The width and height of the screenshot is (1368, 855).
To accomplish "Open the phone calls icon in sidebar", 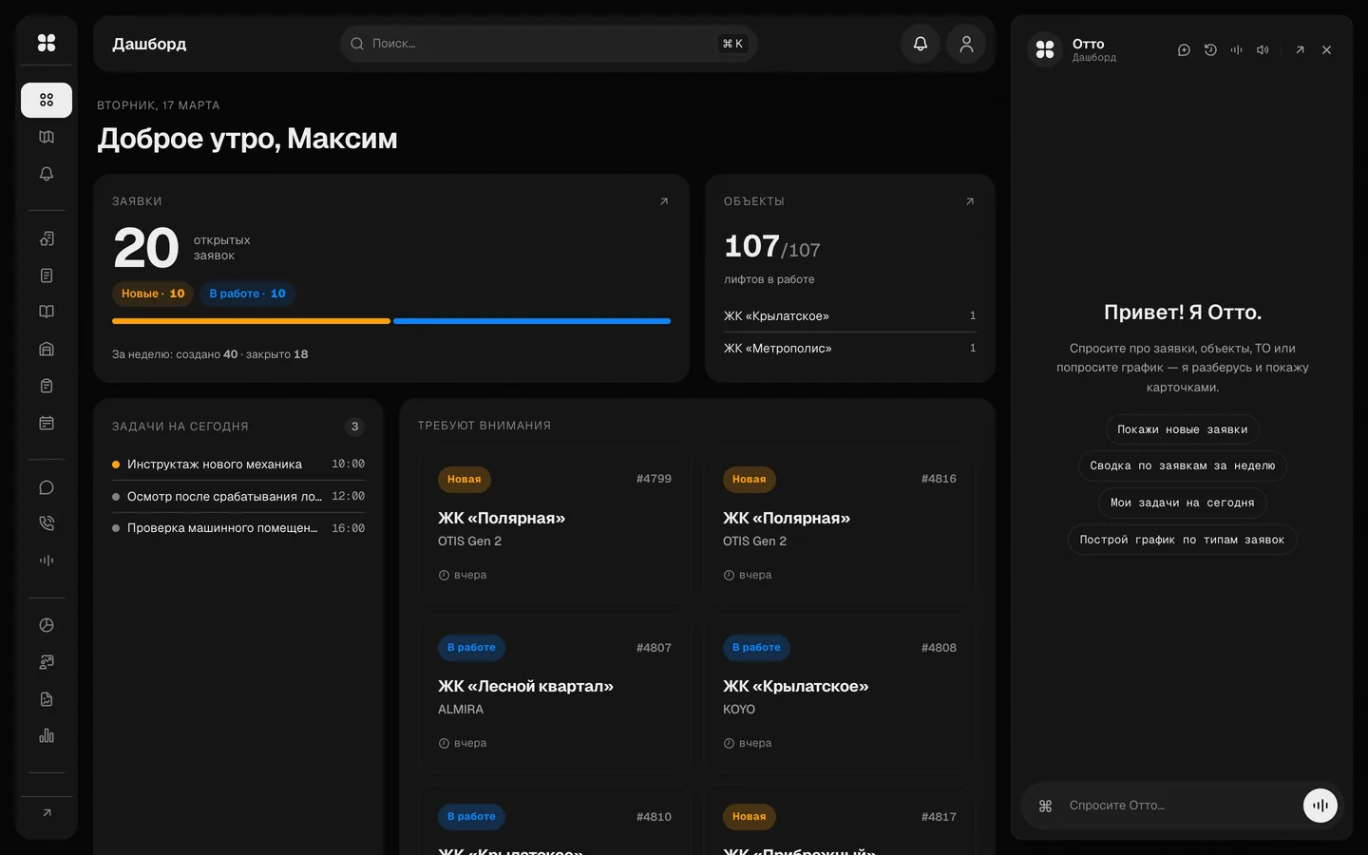I will point(47,523).
